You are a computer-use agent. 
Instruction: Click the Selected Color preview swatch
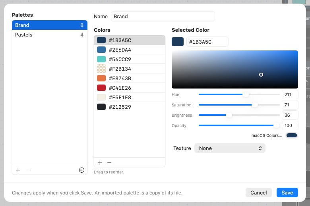[178, 42]
